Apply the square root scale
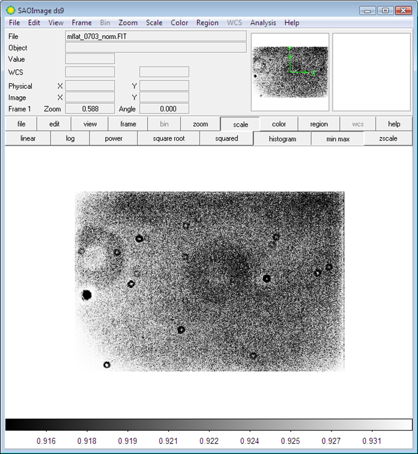Screen dimensions: 418x454 pyautogui.click(x=168, y=138)
